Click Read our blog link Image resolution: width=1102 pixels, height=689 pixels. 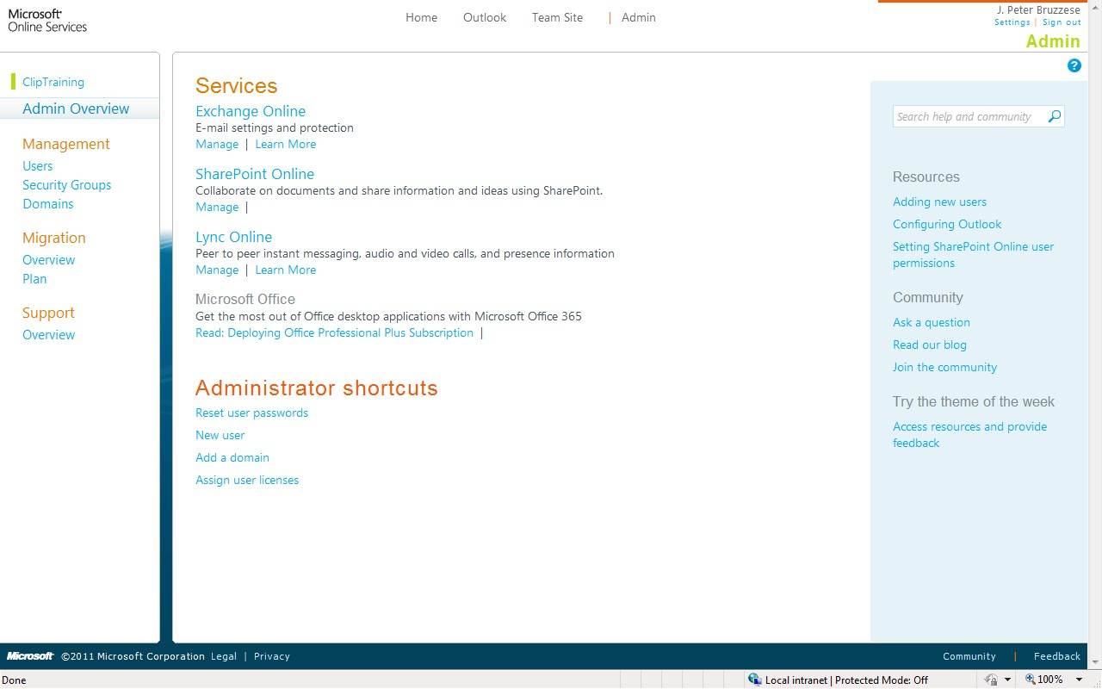pos(930,344)
